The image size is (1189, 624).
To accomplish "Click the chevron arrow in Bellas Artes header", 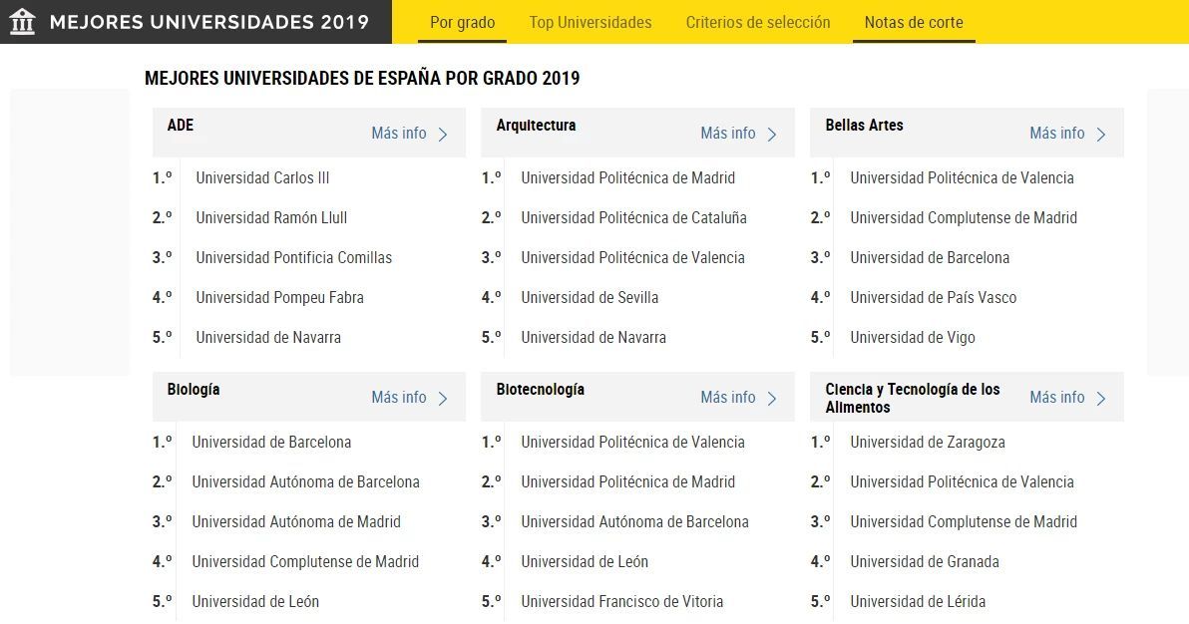I will click(1101, 135).
